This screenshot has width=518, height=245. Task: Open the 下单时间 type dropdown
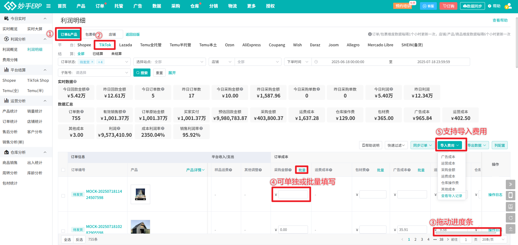[x=298, y=62]
